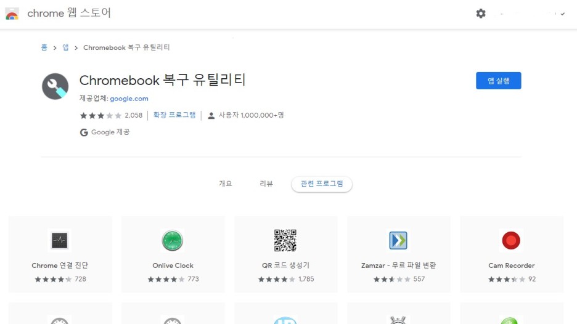Click the QR 코드 생성기 title

tap(285, 265)
